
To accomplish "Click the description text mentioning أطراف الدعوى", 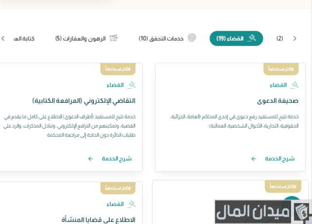I will point(69,126).
